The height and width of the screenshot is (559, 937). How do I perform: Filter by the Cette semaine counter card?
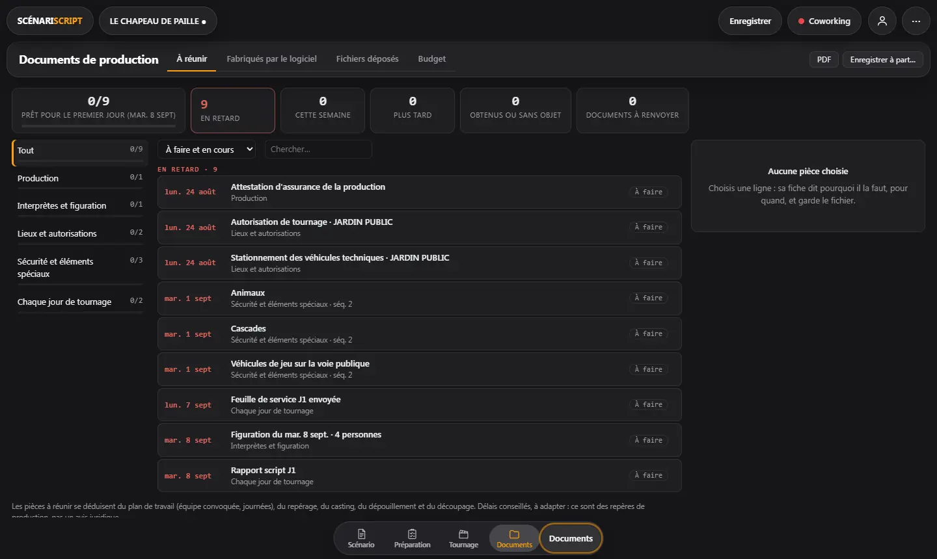[323, 110]
